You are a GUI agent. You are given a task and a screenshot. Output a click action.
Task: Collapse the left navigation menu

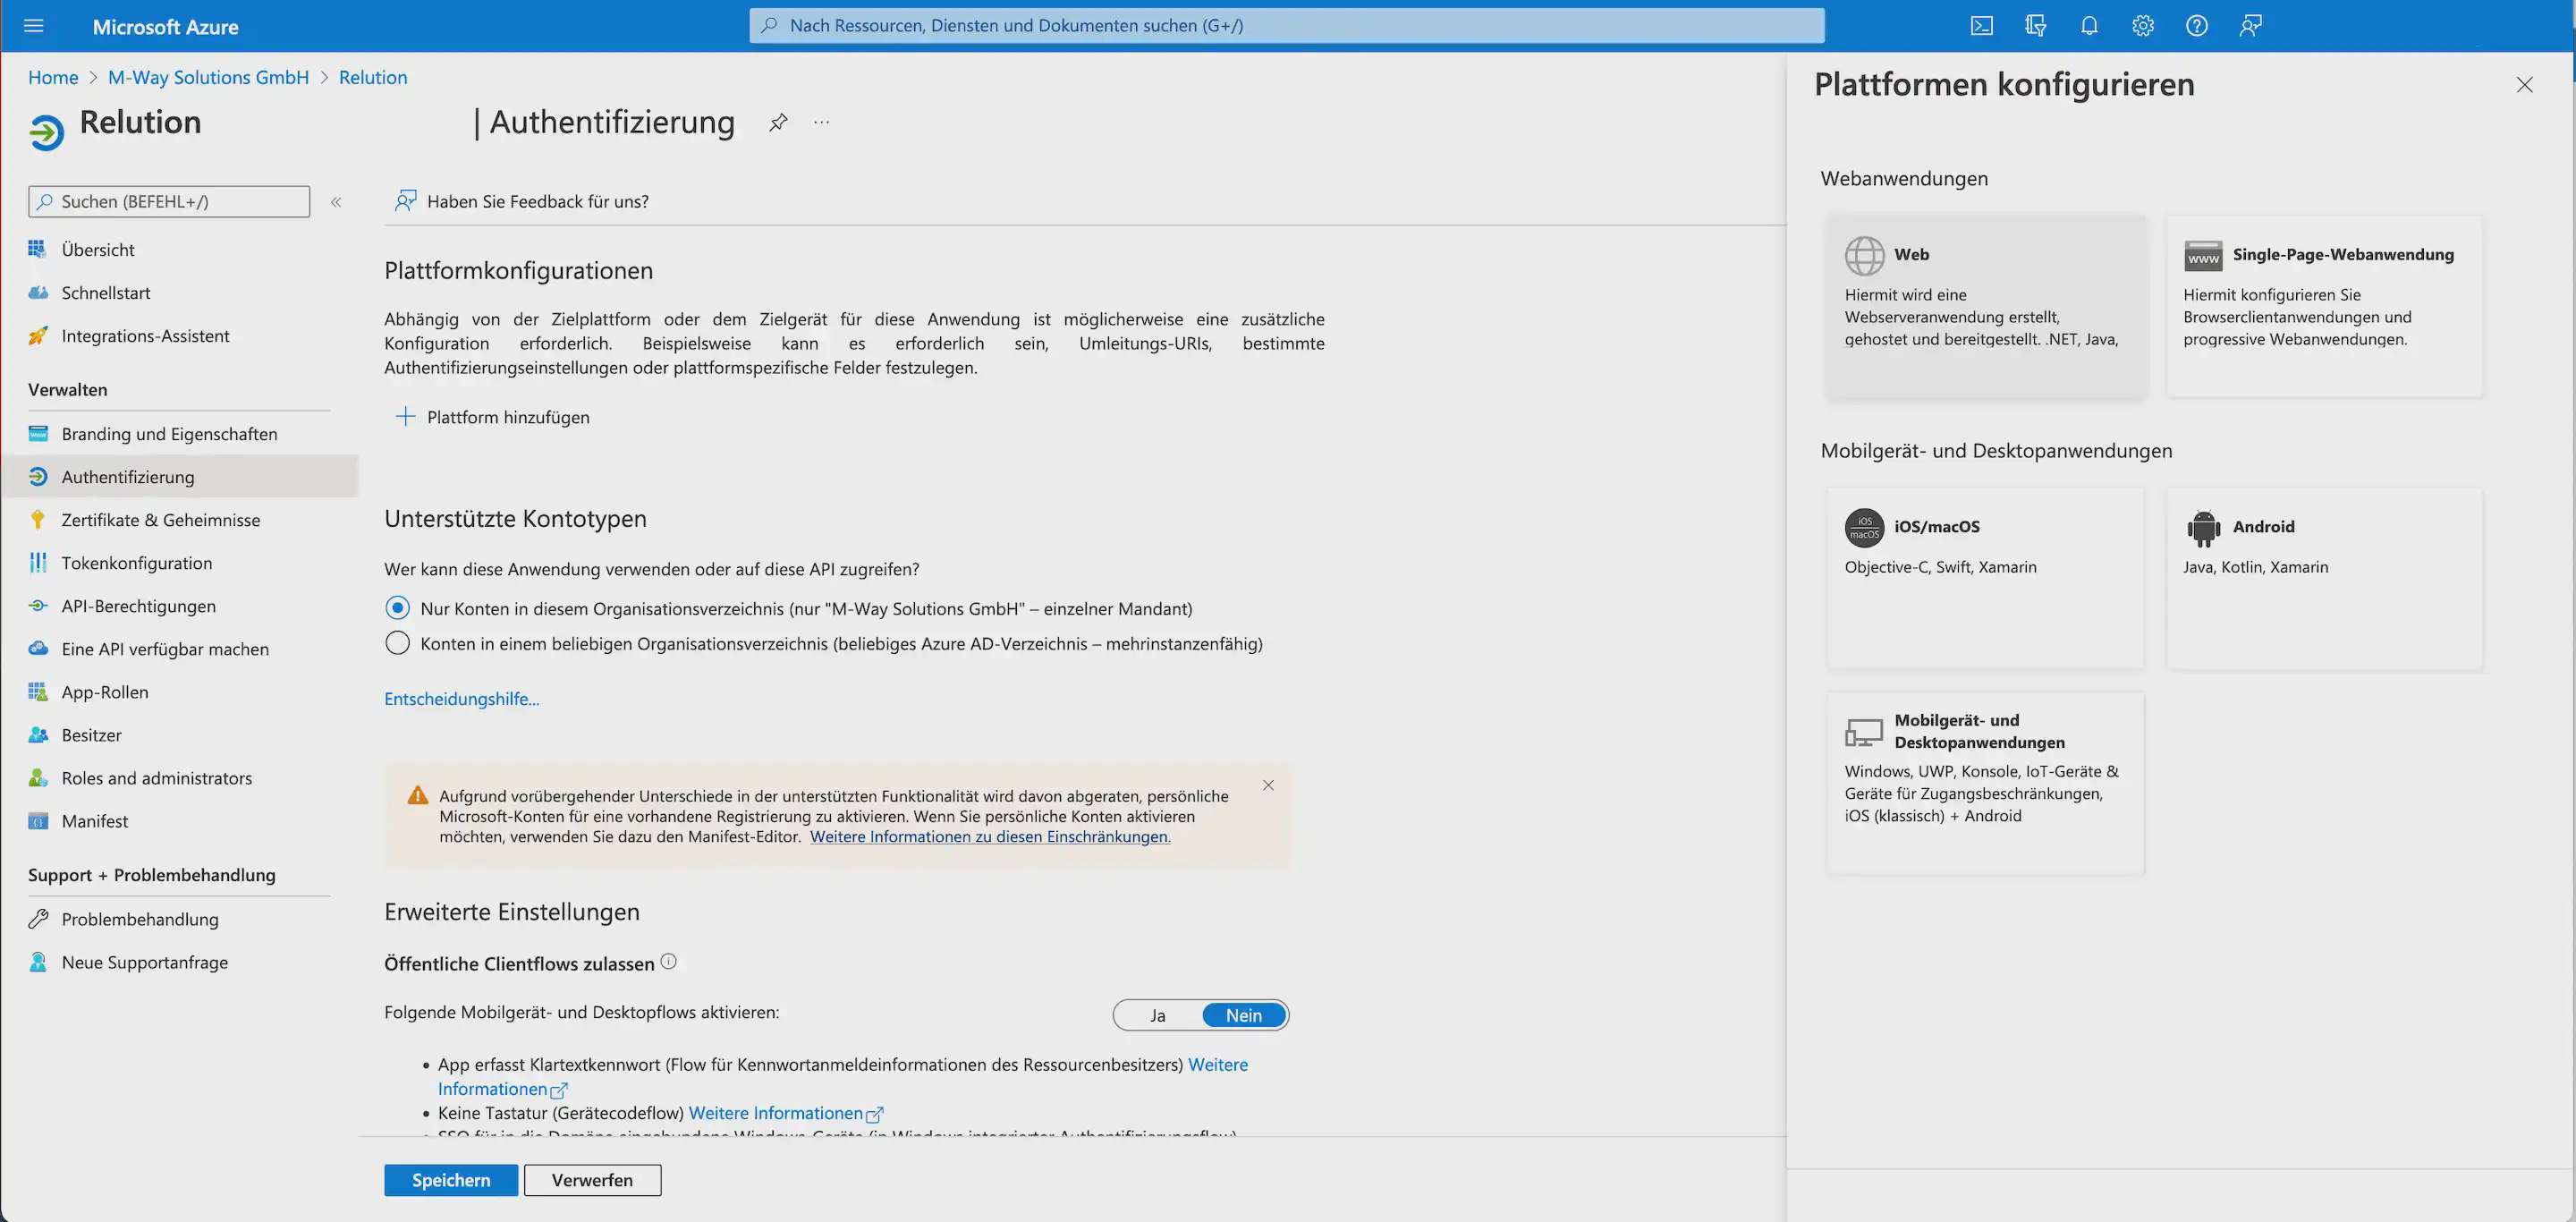pyautogui.click(x=336, y=202)
